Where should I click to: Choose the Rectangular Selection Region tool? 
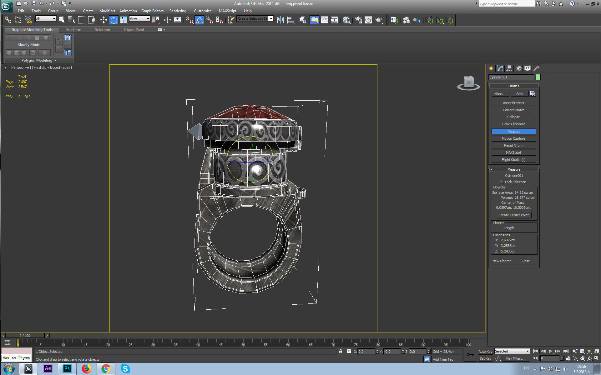(x=82, y=20)
